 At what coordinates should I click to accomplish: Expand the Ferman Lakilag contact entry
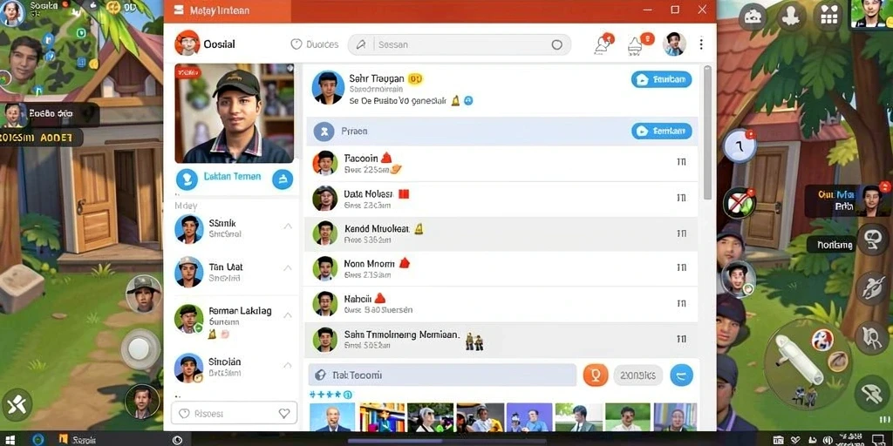[288, 315]
